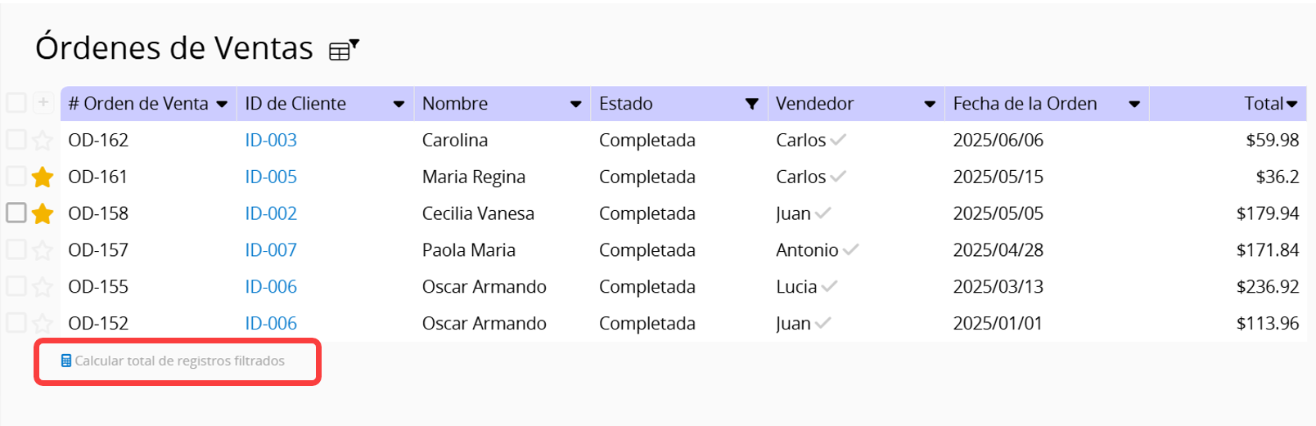
Task: Unstar the OD-158 order row
Action: (x=43, y=213)
